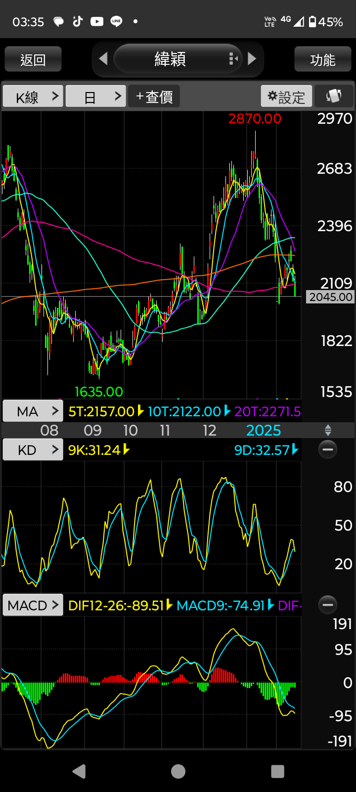Viewport: 356px width, 792px height.
Task: Open the 日 period dropdown
Action: click(95, 96)
